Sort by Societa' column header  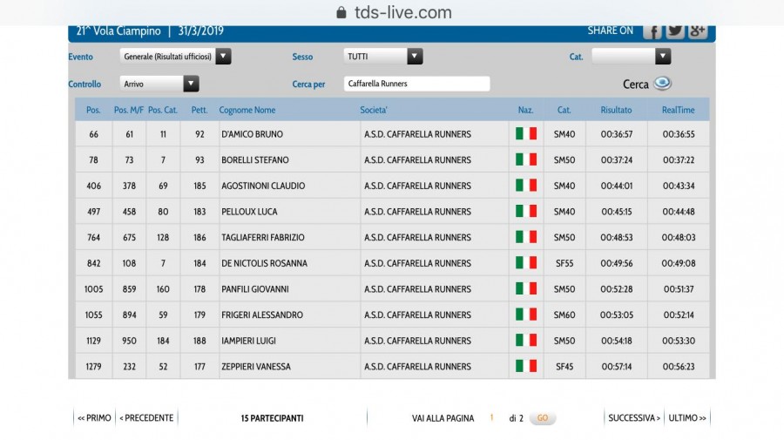tap(374, 110)
